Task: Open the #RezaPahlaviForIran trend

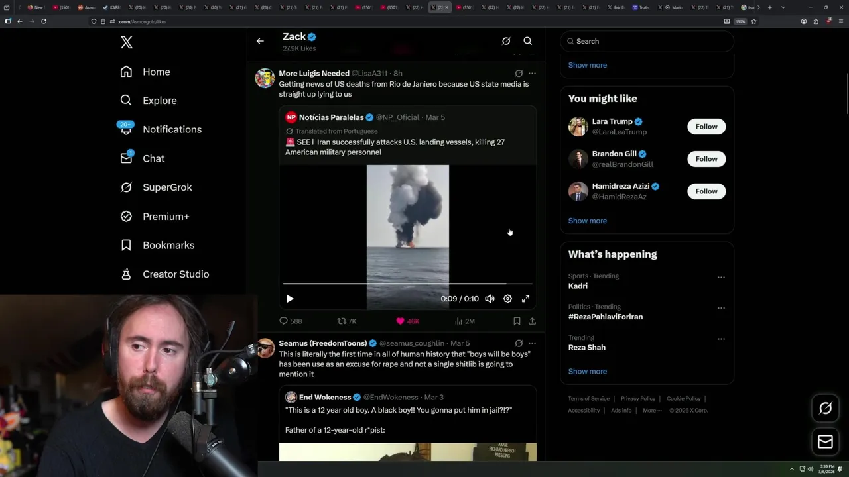Action: [x=605, y=317]
